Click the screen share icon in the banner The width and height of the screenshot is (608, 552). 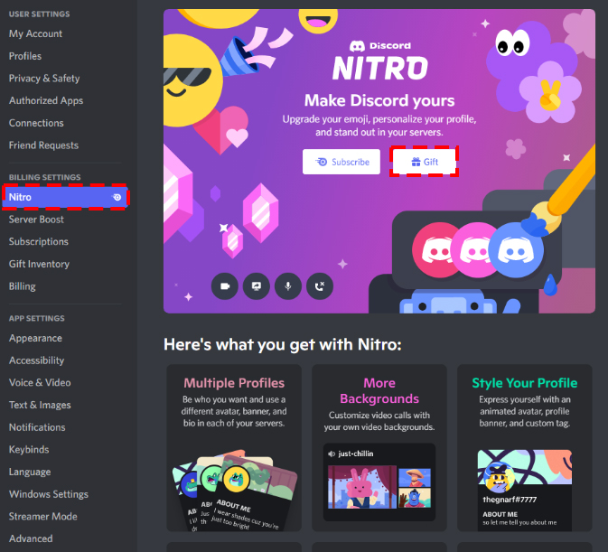point(257,285)
